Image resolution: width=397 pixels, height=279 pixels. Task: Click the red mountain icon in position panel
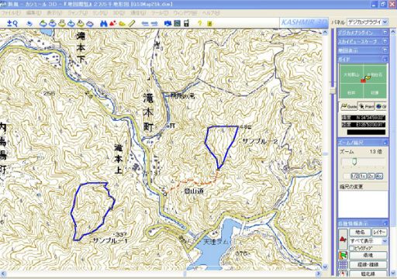click(343, 239)
